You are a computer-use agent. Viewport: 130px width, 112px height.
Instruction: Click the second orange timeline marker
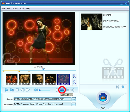(x=19, y=71)
